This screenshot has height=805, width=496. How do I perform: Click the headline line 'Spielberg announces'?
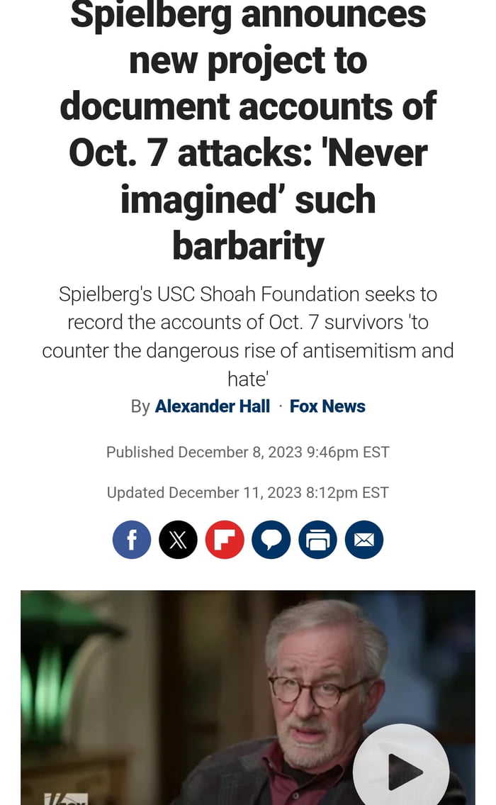pyautogui.click(x=248, y=14)
